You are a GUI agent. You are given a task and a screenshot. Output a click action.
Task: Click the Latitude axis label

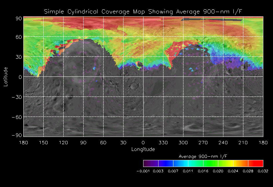(x=6, y=77)
